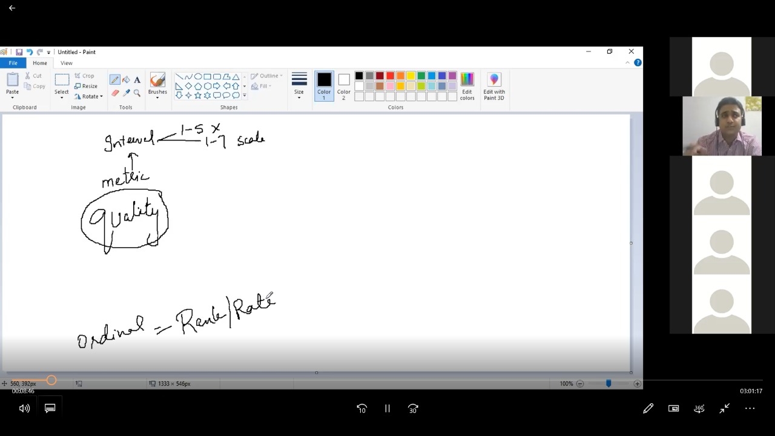This screenshot has width=775, height=436.
Task: Expand the Shapes gallery more arrow
Action: coord(245,96)
